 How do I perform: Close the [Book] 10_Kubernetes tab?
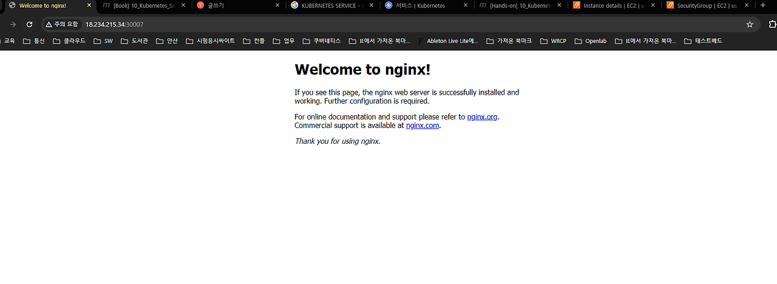point(183,5)
